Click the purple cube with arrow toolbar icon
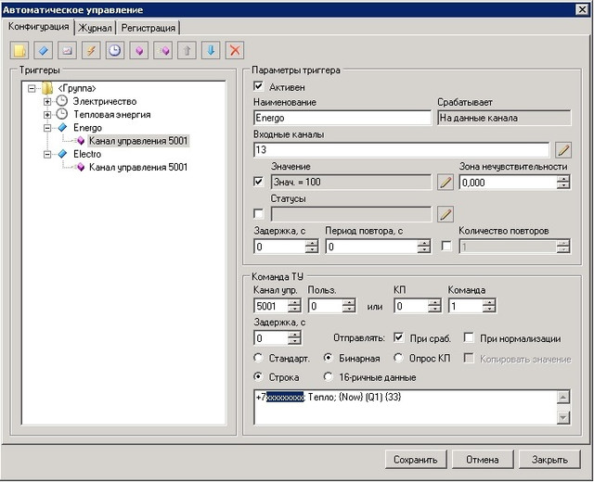 click(163, 50)
